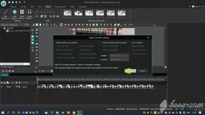This screenshot has width=205, height=115.
Task: Click the green undo arrow icon
Action: (x=51, y=25)
